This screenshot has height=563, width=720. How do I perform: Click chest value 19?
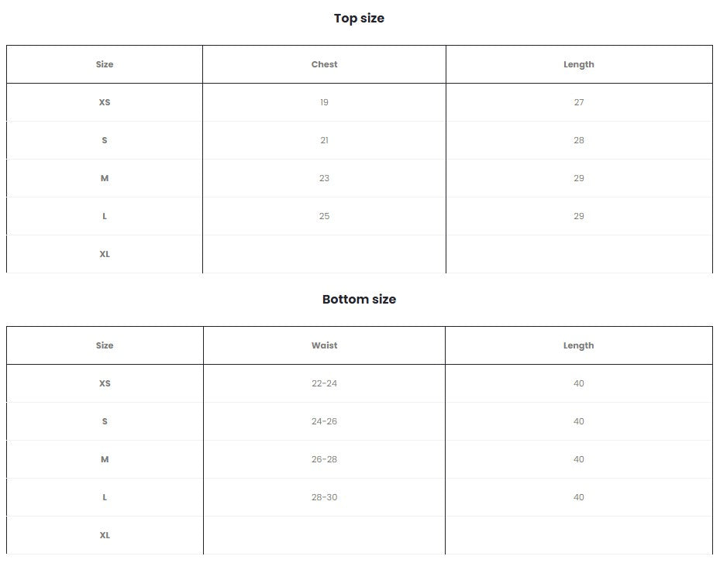324,102
